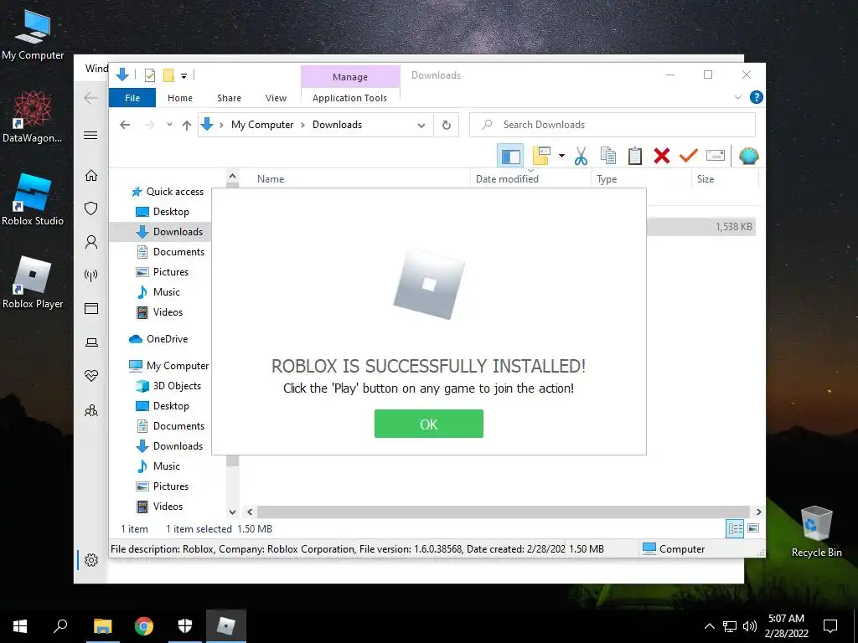Open Device health heart icon in Windows Security

click(90, 376)
